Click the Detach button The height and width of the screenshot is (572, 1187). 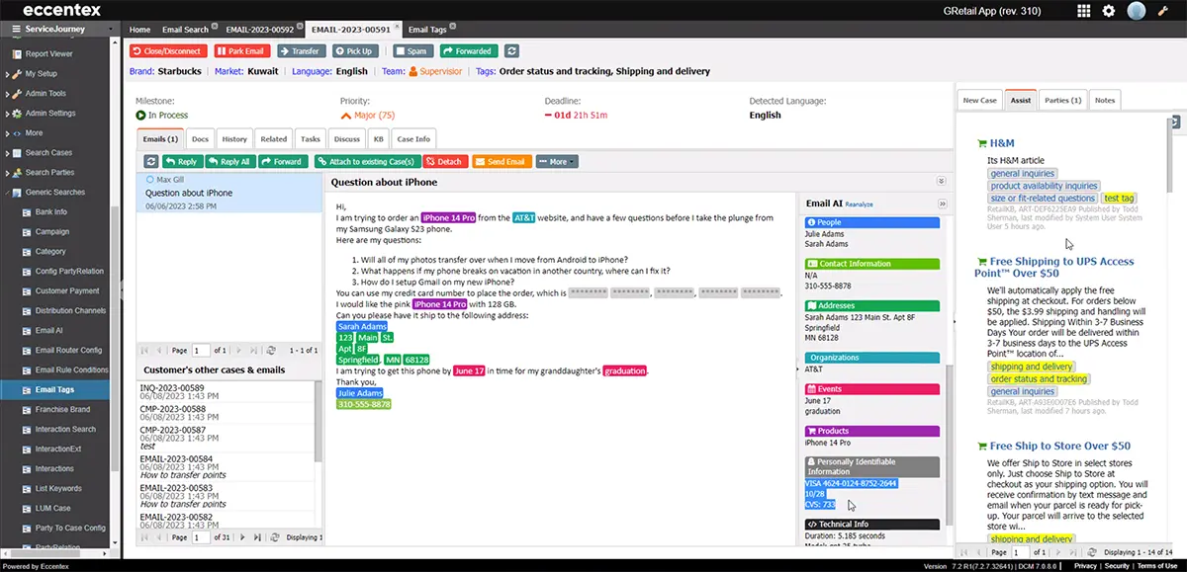[445, 161]
